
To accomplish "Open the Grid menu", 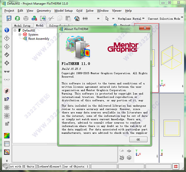I will point(79,11).
